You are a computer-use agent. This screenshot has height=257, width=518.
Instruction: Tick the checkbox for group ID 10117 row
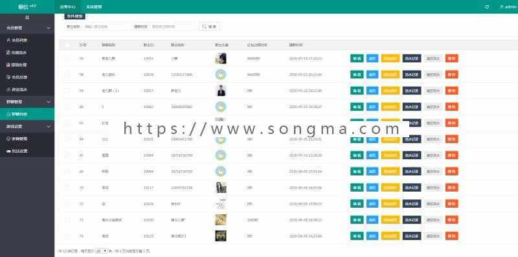point(67,188)
